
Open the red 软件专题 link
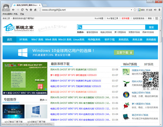click(126, 18)
